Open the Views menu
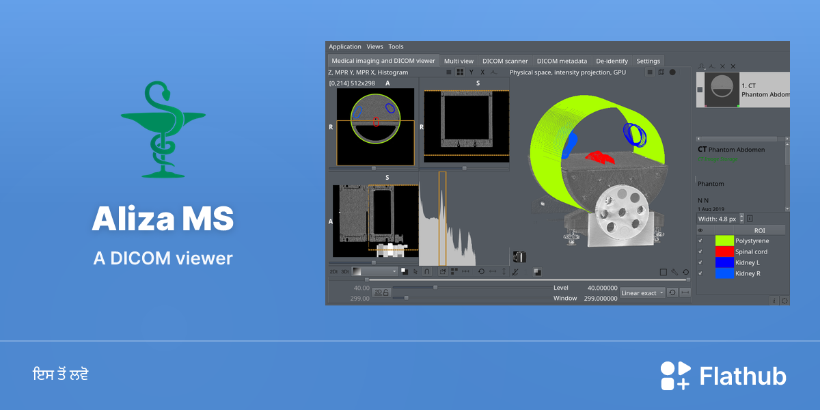The height and width of the screenshot is (410, 820). coord(375,46)
